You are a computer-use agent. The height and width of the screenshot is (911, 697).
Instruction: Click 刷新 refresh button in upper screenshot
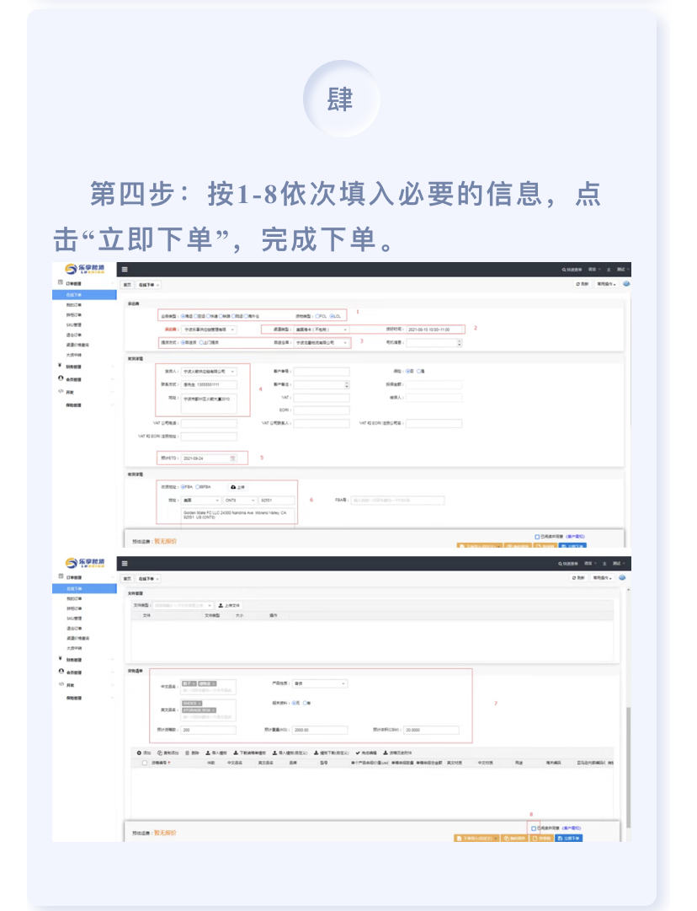pos(582,284)
